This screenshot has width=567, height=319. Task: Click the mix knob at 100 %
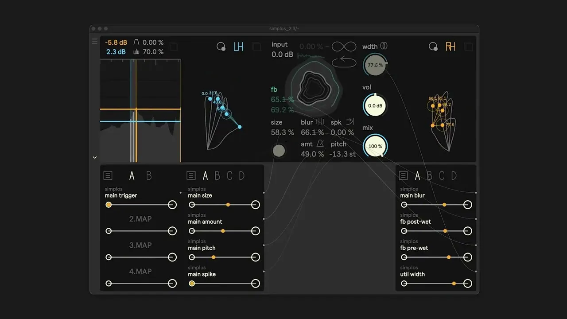click(x=375, y=146)
